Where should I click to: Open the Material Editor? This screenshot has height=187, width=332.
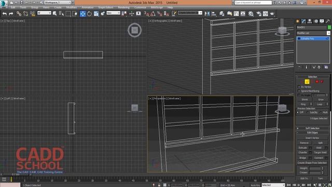251,14
